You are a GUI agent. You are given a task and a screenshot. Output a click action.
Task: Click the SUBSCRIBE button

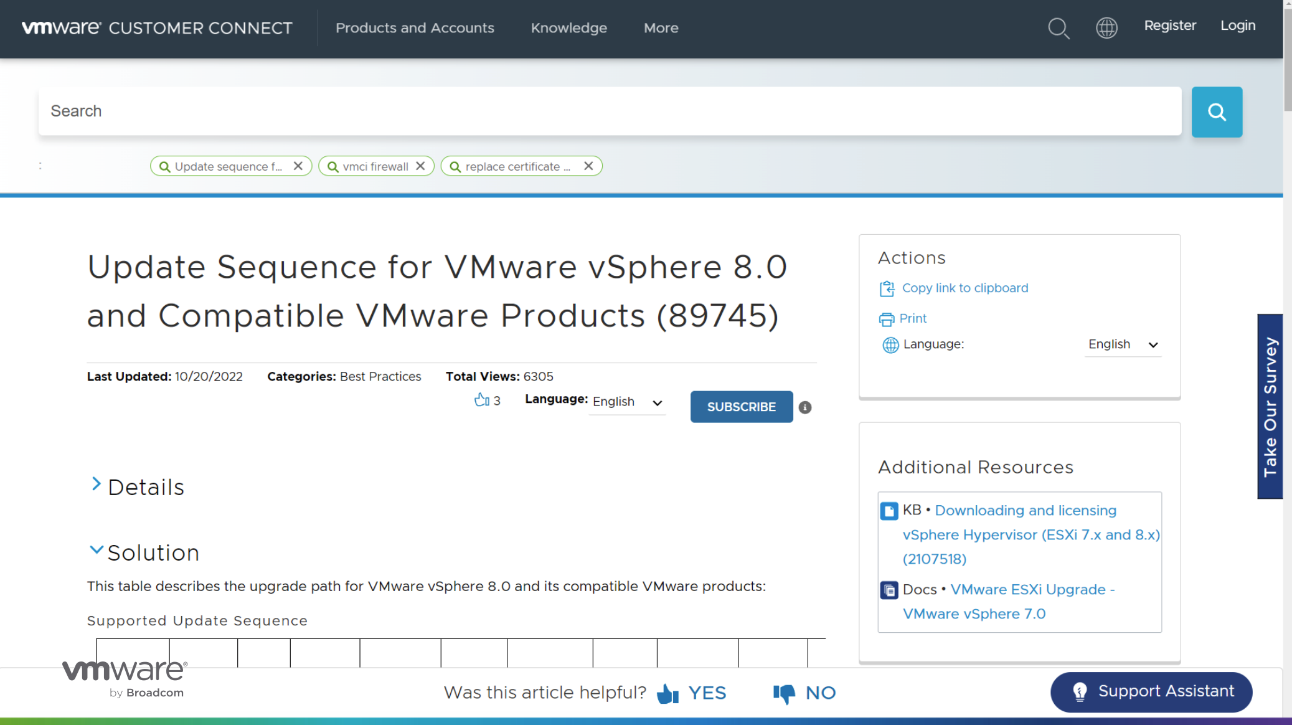(742, 407)
